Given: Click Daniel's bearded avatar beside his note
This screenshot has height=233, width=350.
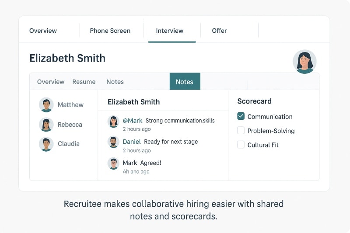Looking at the screenshot, I should pos(114,142).
